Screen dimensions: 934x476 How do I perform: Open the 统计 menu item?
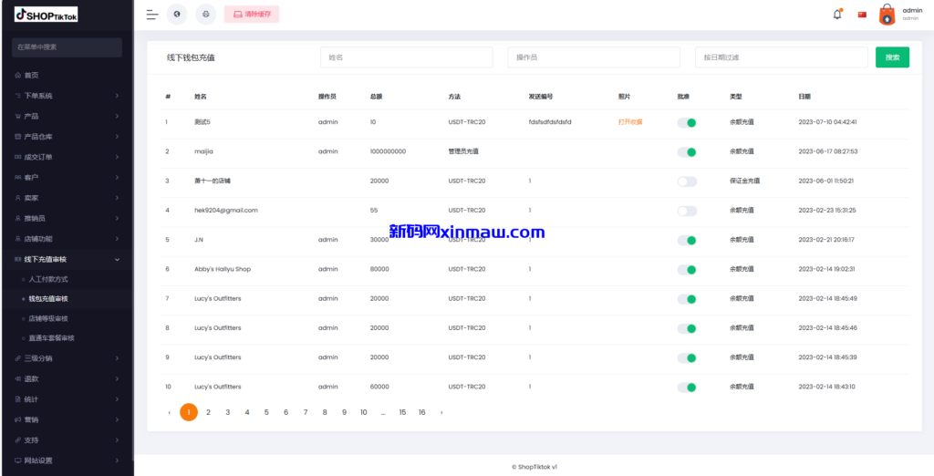pyautogui.click(x=32, y=399)
